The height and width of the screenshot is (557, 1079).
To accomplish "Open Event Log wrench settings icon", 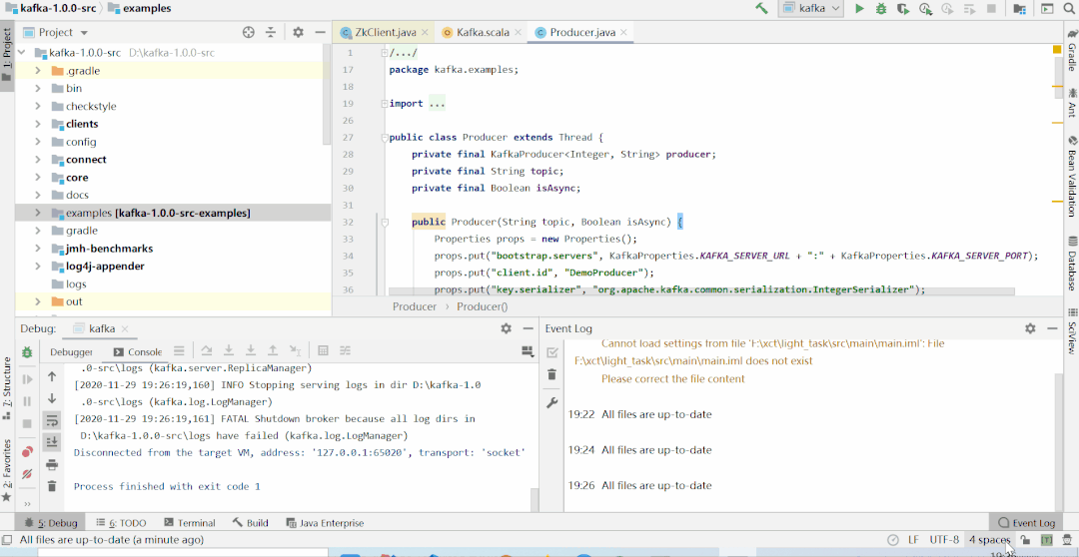I will click(x=551, y=403).
